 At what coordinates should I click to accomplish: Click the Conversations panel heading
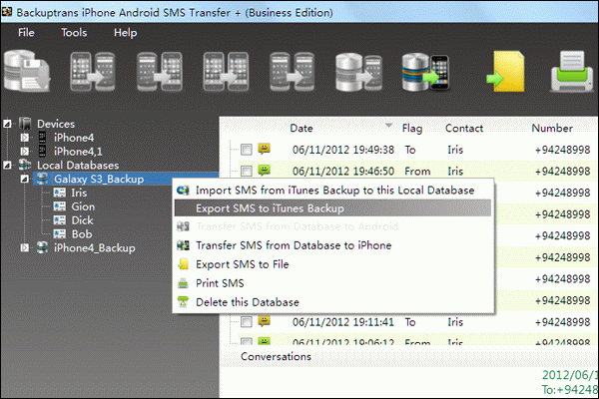(276, 357)
